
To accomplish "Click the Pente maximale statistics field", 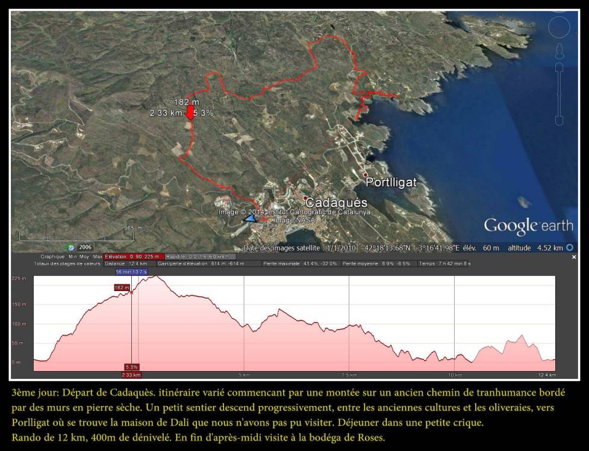I will pos(299,263).
